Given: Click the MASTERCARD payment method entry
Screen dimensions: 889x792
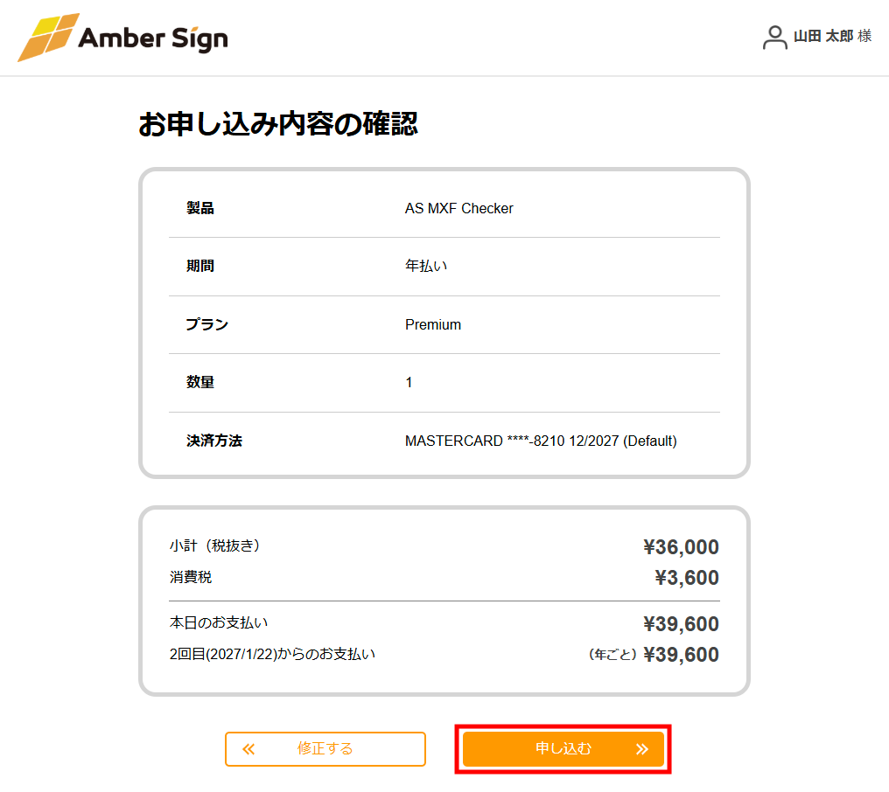Looking at the screenshot, I should tap(540, 441).
